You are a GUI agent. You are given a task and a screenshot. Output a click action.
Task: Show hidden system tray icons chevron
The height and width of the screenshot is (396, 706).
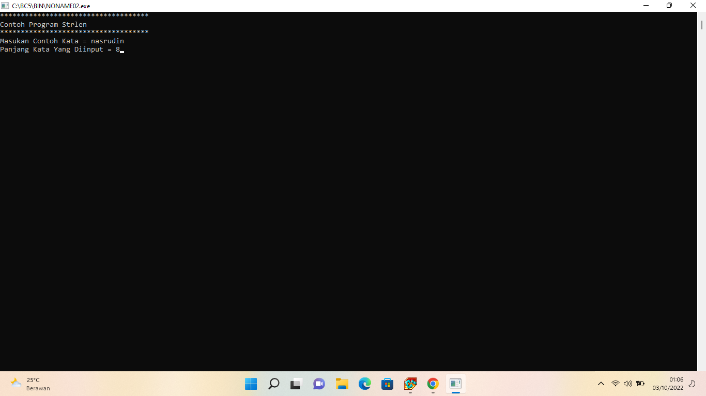pos(601,384)
